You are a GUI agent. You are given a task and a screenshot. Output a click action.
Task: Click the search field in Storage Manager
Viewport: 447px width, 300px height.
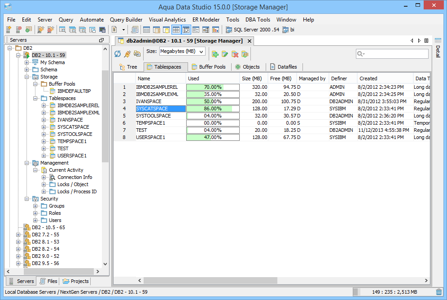392,53
